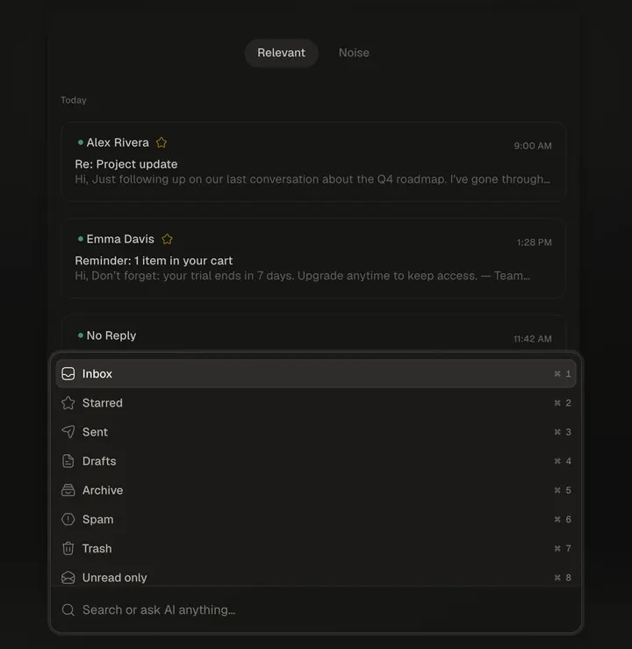This screenshot has height=649, width=632.
Task: Click the 1:28 PM timestamp
Action: coord(535,242)
